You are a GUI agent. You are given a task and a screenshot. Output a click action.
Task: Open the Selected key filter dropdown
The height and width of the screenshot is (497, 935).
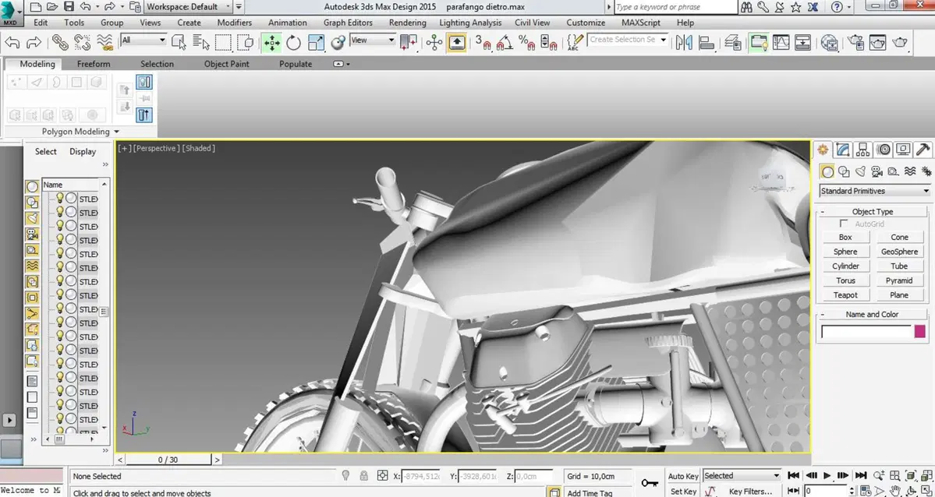tap(742, 475)
